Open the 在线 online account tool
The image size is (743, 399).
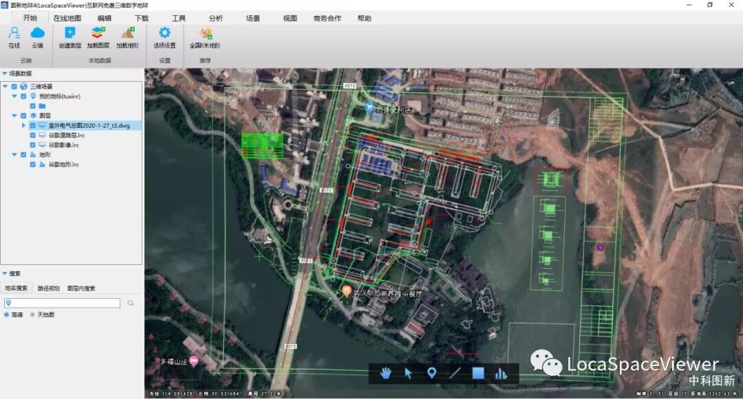point(14,37)
